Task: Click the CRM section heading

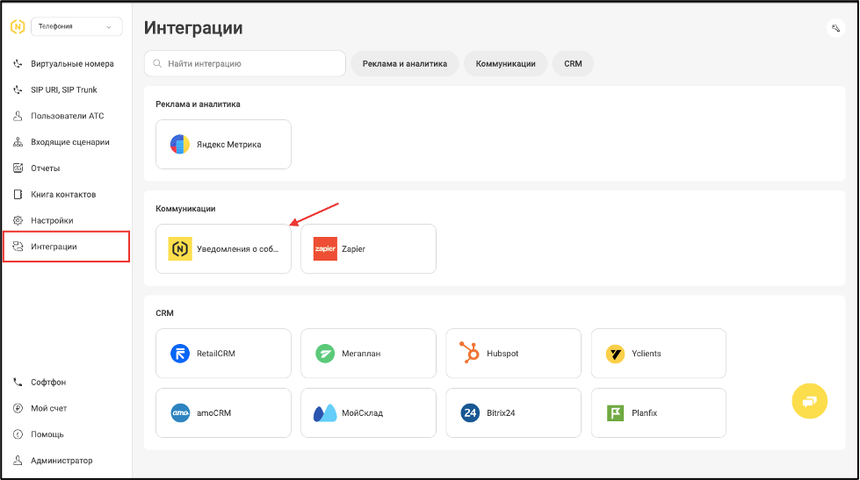Action: tap(164, 313)
